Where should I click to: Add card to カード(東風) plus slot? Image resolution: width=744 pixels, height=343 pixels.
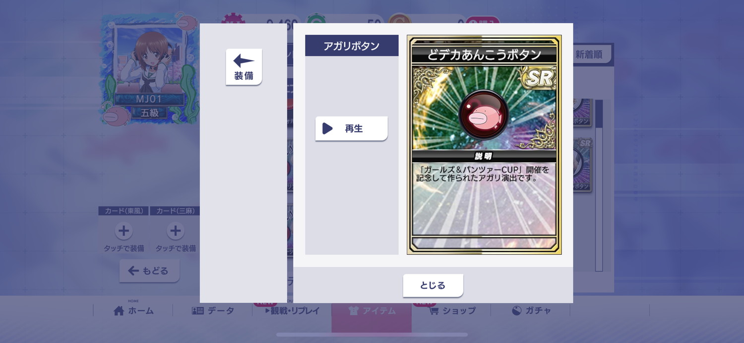coord(124,231)
